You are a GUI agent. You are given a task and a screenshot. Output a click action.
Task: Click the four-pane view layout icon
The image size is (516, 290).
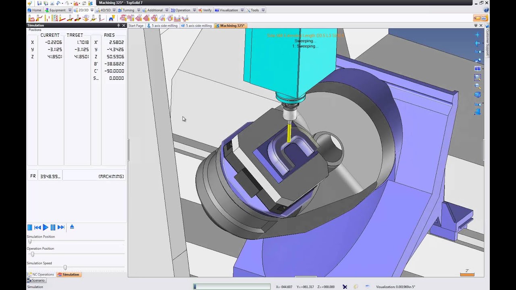(478, 69)
